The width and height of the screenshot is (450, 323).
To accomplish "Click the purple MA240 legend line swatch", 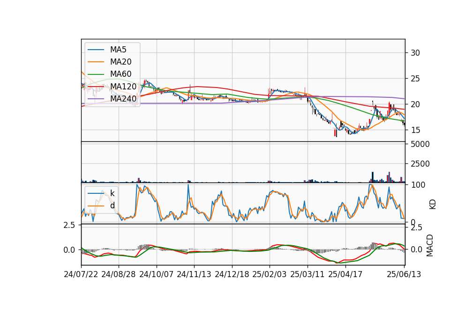I will (96, 99).
